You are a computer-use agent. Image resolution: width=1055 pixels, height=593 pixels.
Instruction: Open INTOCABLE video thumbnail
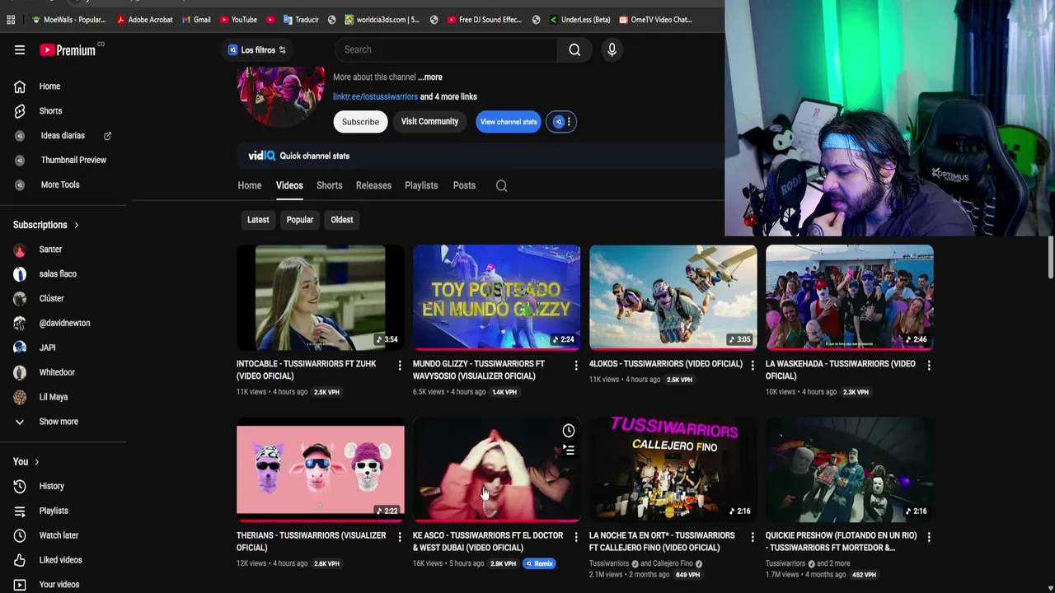click(320, 297)
